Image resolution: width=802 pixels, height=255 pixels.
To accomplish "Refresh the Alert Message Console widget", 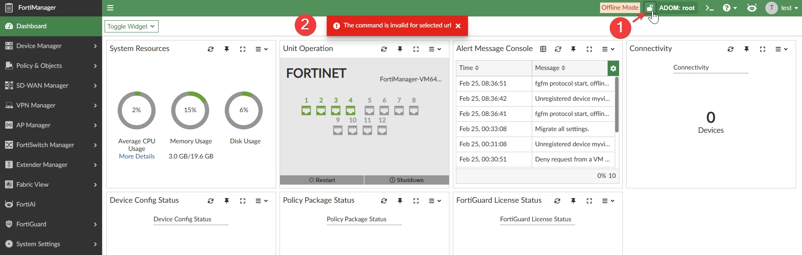I will click(x=558, y=49).
